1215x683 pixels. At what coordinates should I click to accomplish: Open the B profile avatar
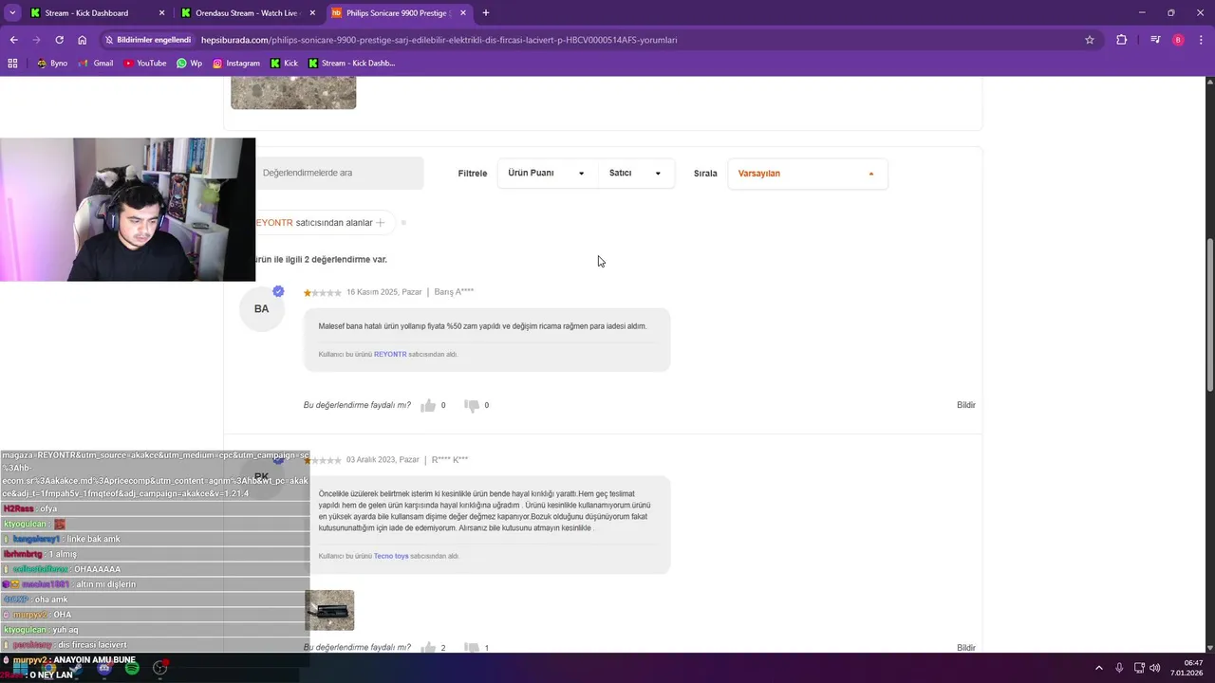[1178, 40]
